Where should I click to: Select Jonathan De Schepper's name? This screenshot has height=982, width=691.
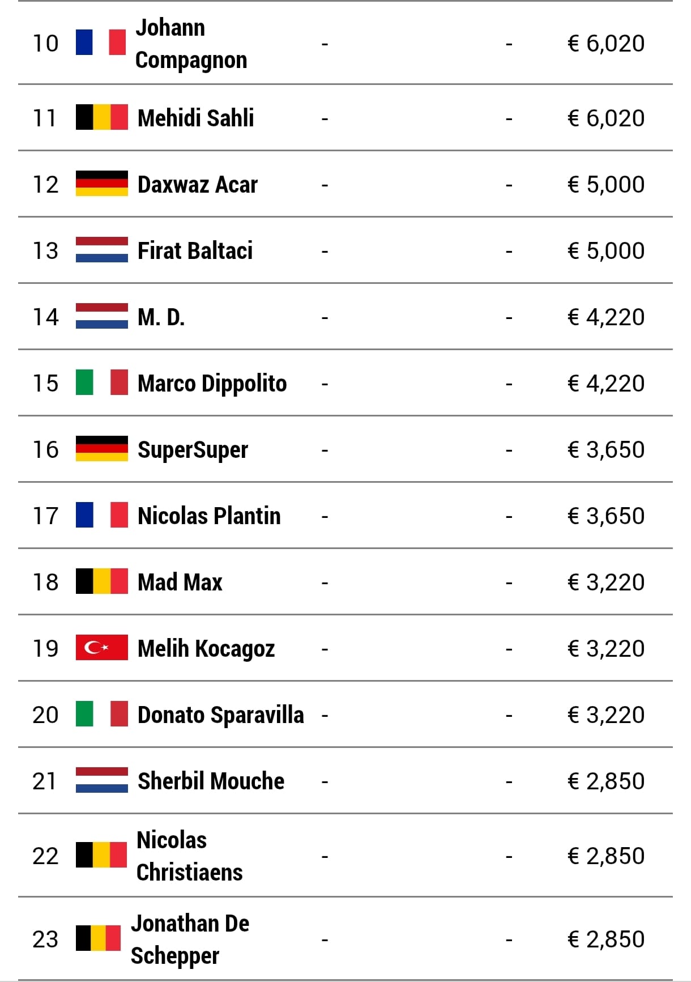[x=190, y=939]
